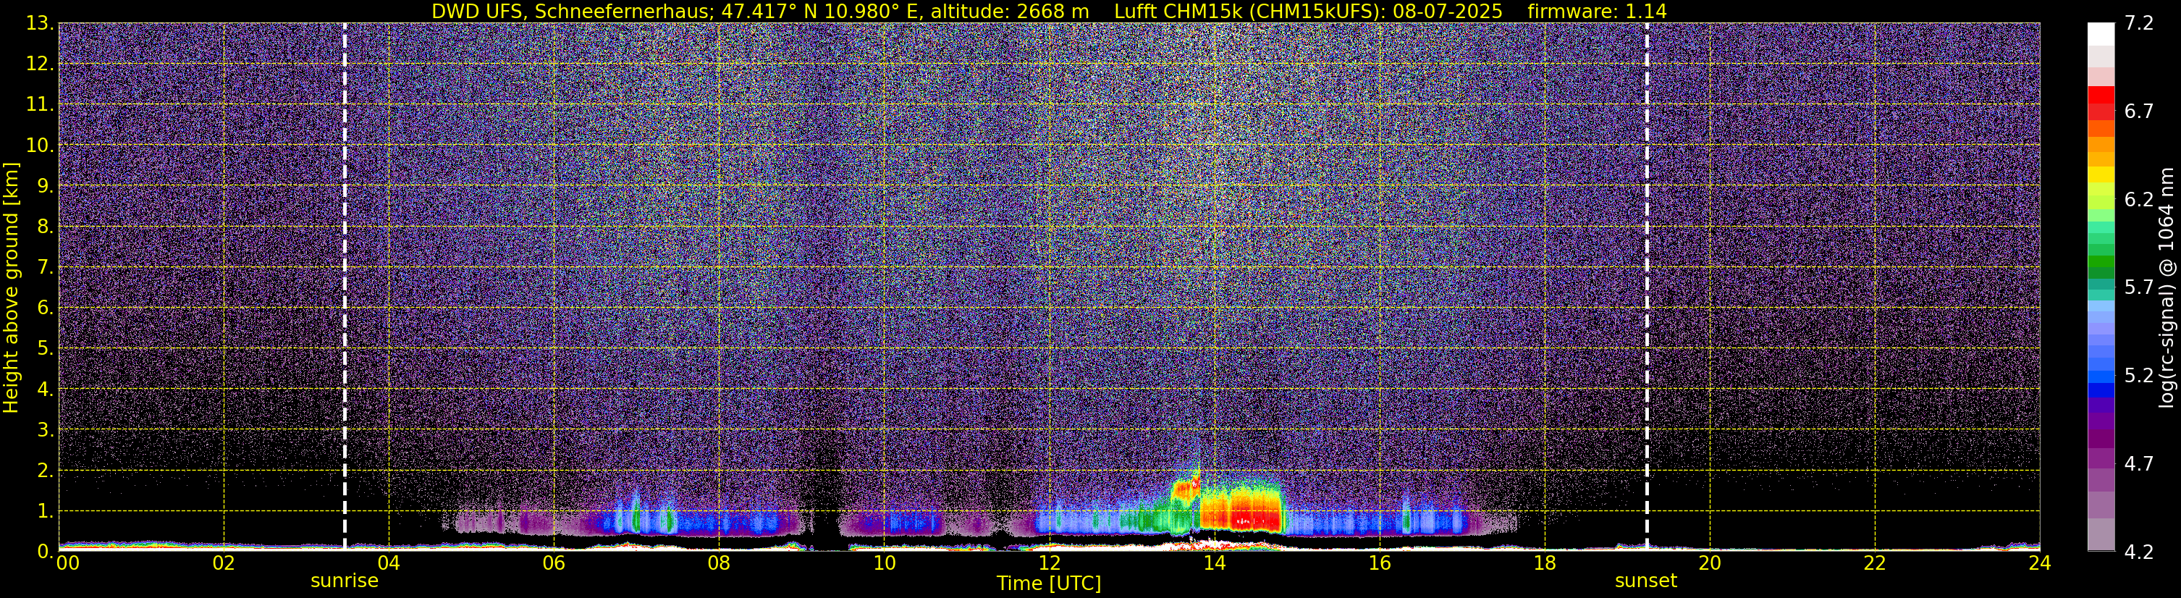The width and height of the screenshot is (2181, 598).
Task: Click the time tick label '00'
Action: point(68,563)
